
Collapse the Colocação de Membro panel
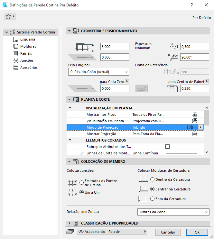(70, 161)
